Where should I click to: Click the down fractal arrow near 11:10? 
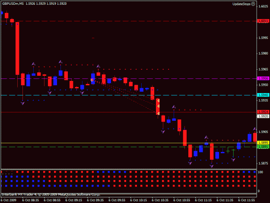point(190,163)
